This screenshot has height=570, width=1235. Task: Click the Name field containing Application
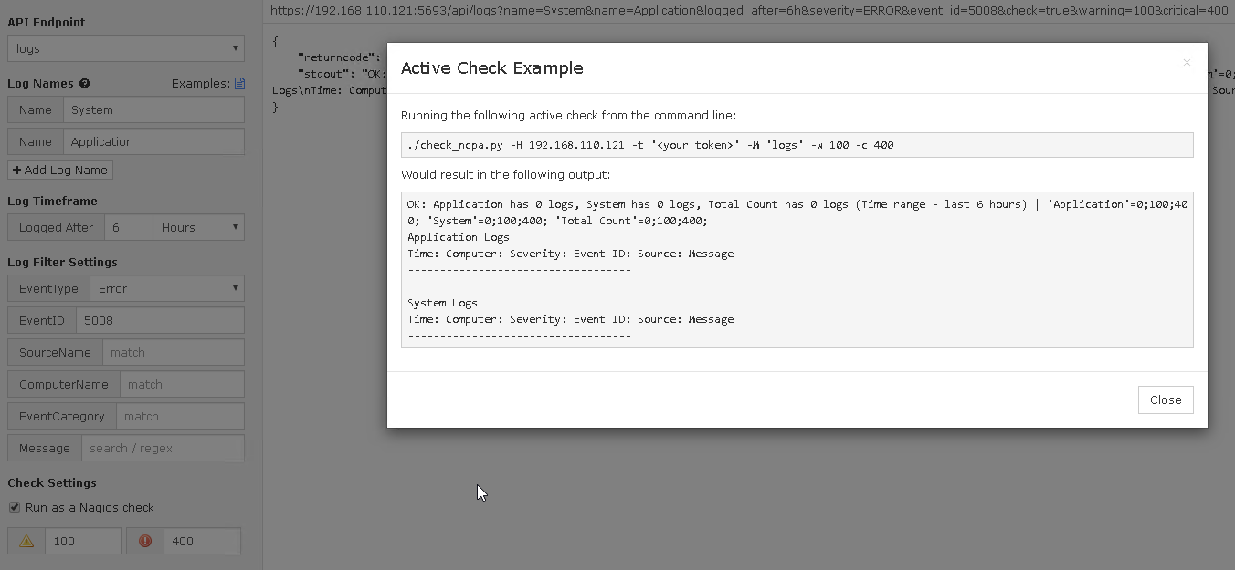pos(153,141)
